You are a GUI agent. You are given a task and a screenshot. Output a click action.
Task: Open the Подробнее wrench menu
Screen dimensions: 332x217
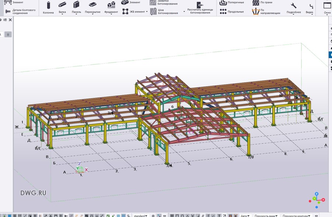294,6
